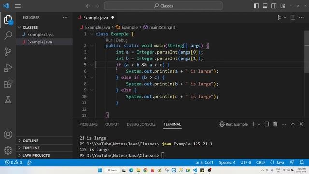Click the Run code lens above main
Image resolution: width=309 pixels, height=174 pixels.
[x=109, y=40]
